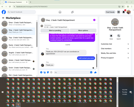Open the Notifications bell icon

(x=124, y=12)
